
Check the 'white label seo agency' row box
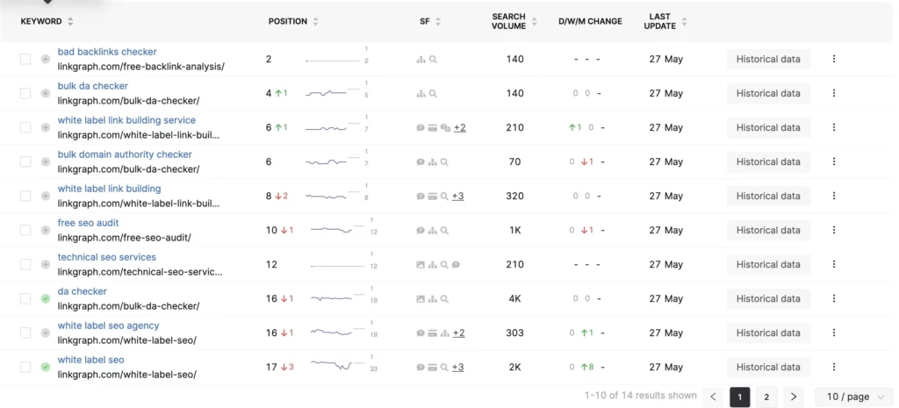coord(25,333)
